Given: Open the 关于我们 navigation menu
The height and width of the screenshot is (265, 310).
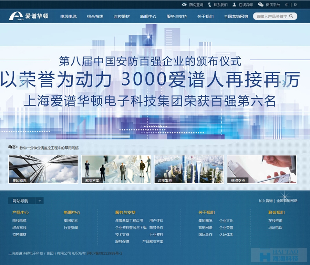Looking at the screenshot, I should coord(205,17).
